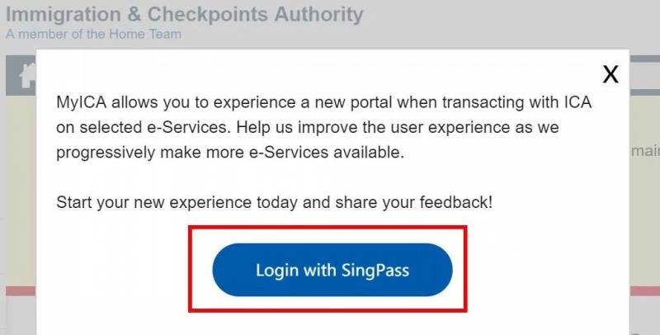Click the word MyICA in the message
The width and height of the screenshot is (660, 335).
[82, 103]
